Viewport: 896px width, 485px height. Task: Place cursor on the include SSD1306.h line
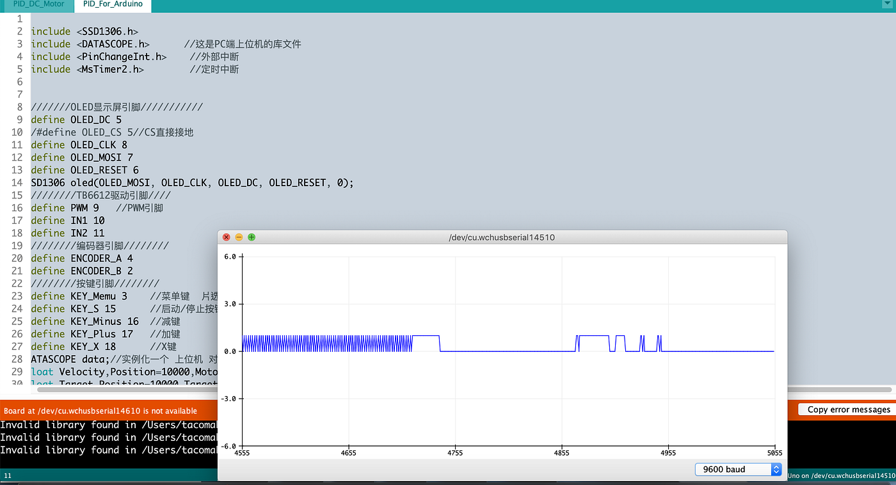coord(83,31)
